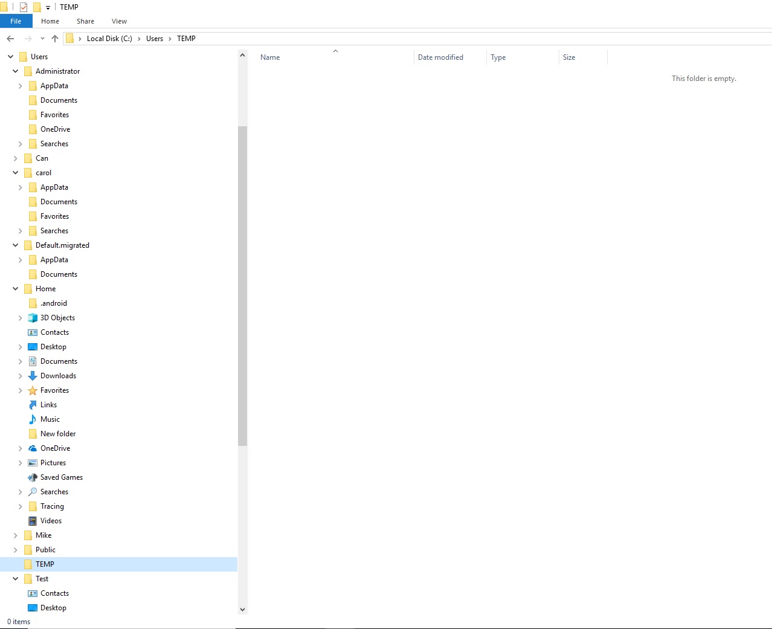Expand carol's Searches folder

(20, 231)
